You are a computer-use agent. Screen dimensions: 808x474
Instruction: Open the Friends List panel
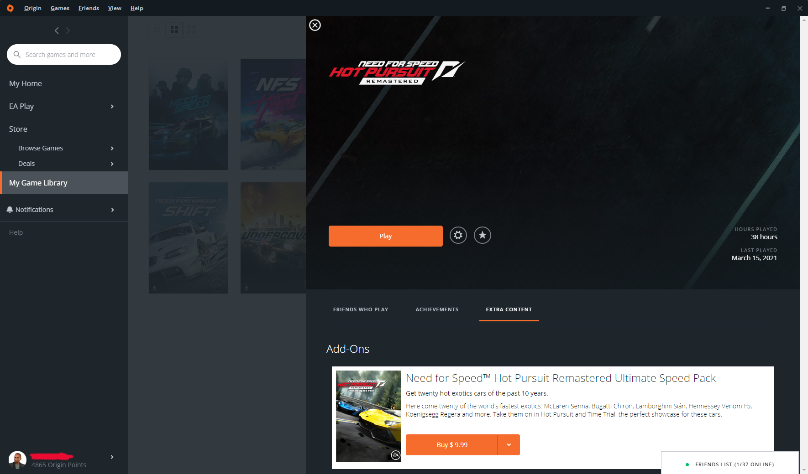pyautogui.click(x=730, y=464)
